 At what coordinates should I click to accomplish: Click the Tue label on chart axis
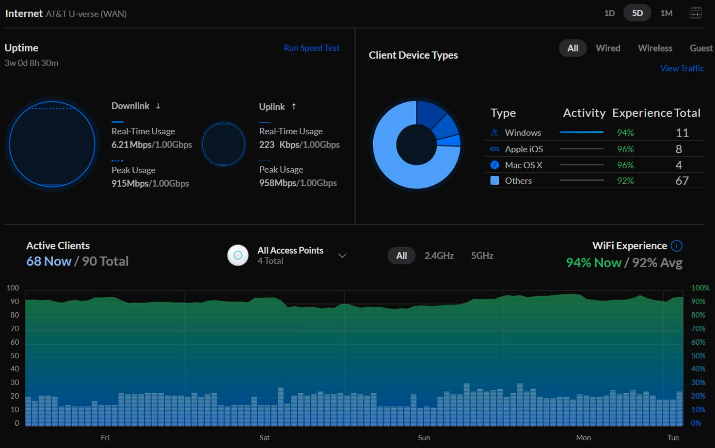coord(673,437)
